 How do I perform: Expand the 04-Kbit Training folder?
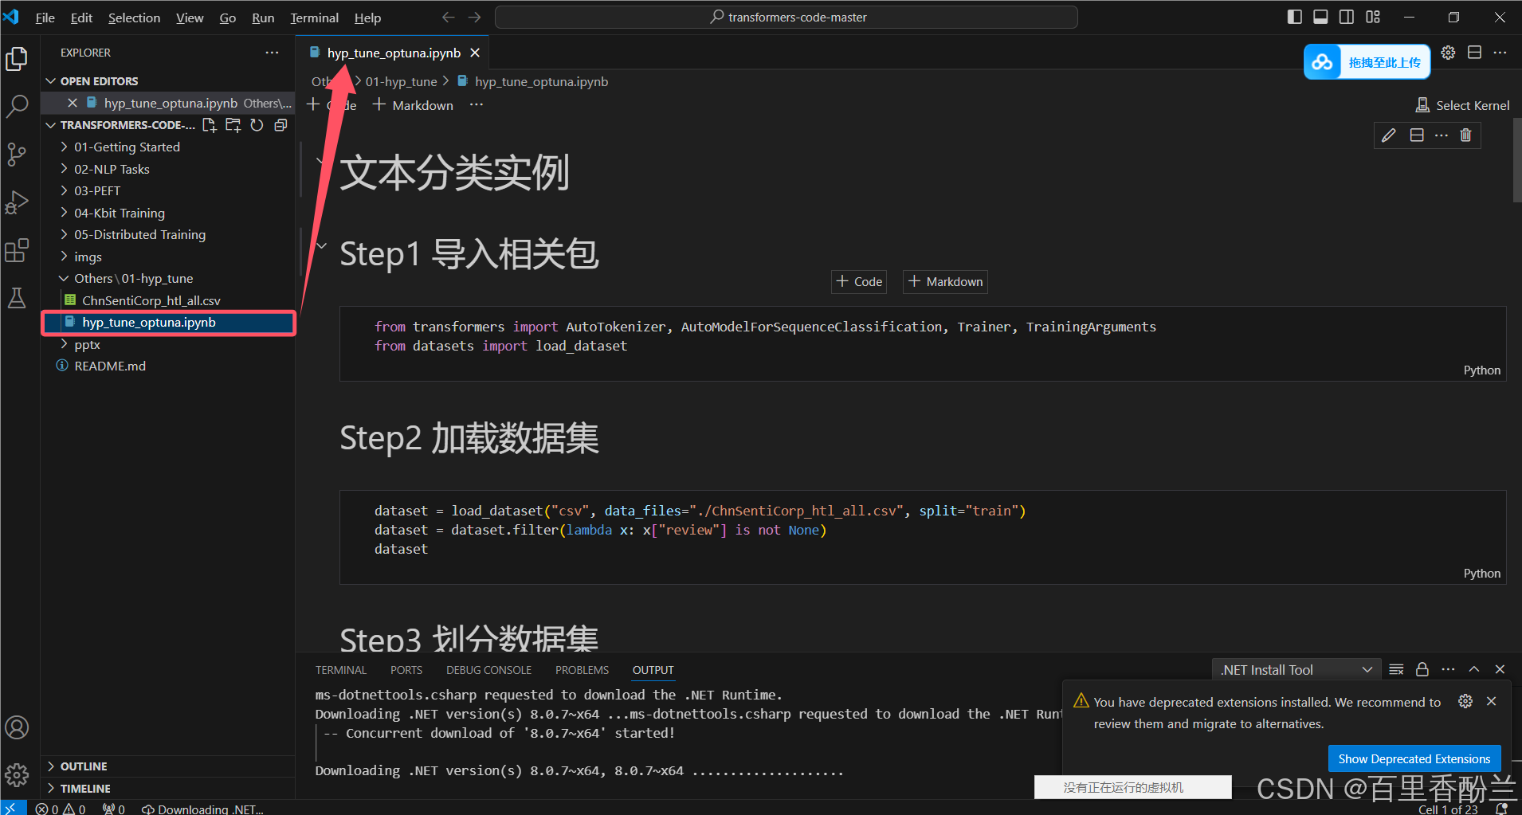64,213
